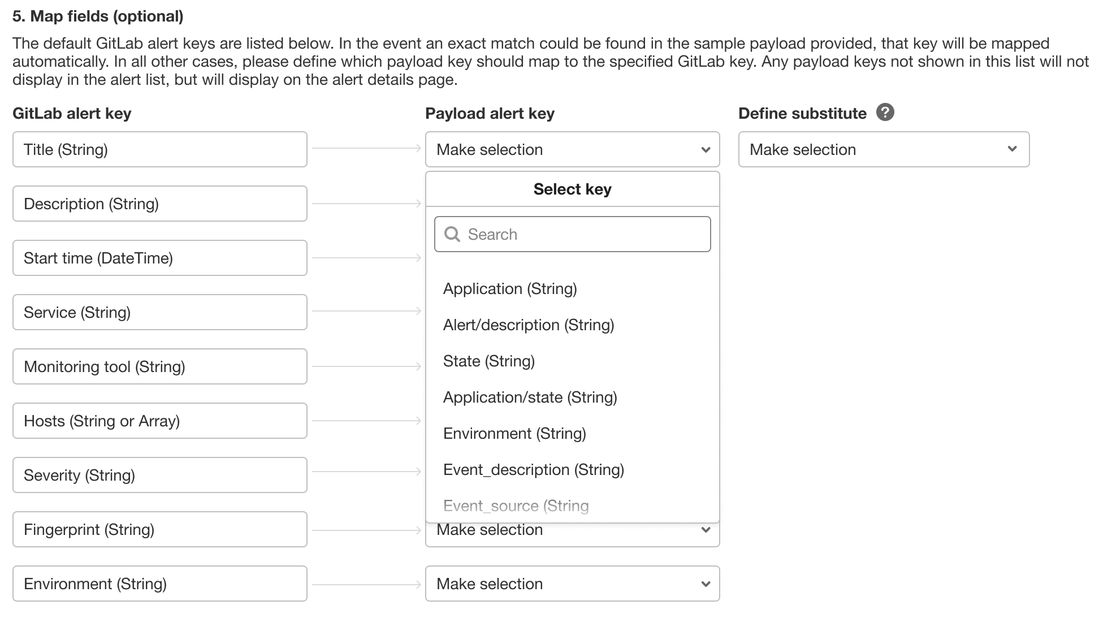Click the Search input inside Select key
The width and height of the screenshot is (1099, 622).
[572, 234]
